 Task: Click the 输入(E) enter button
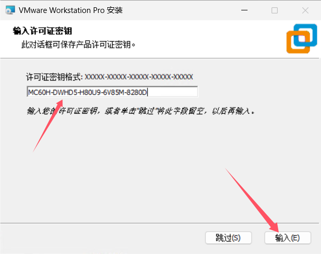coord(288,238)
